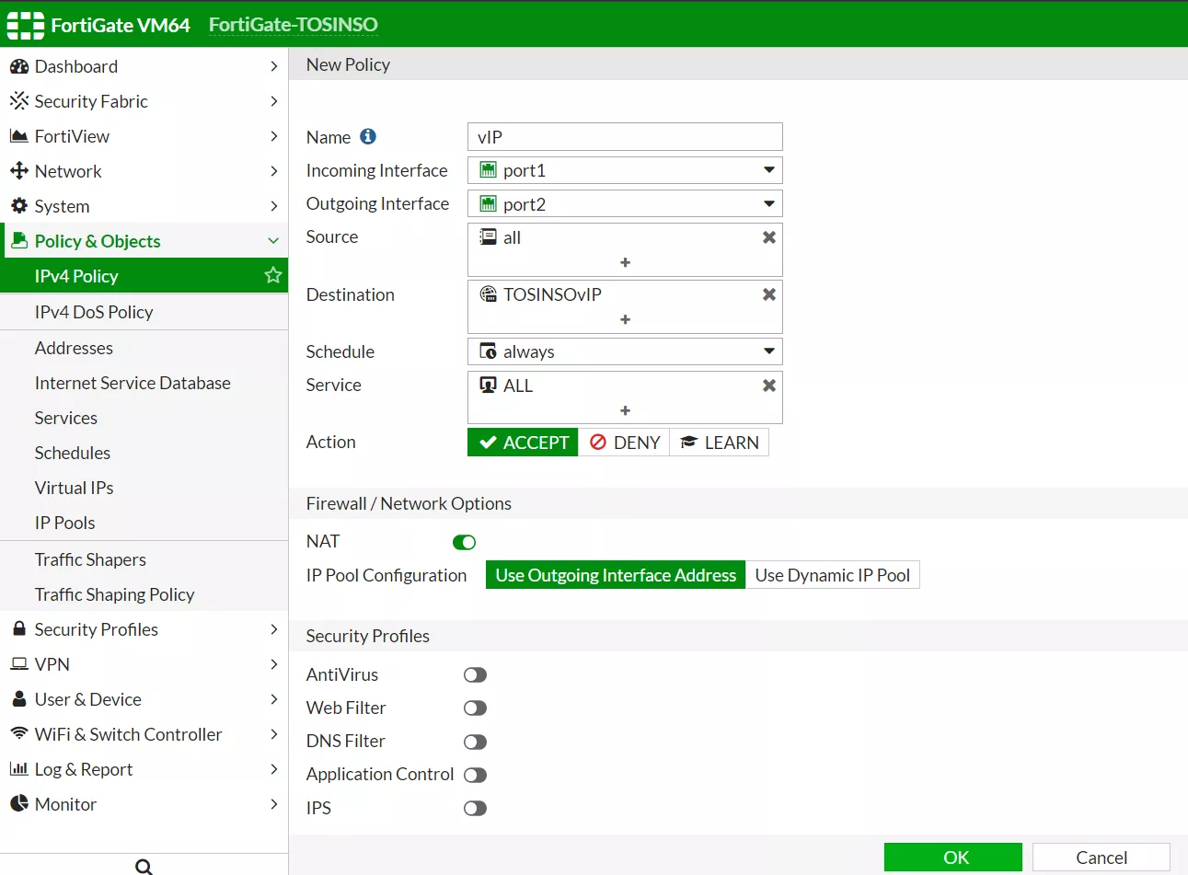Collapse the Policy & Objects chevron
Screen dimensions: 1188x875
(273, 241)
